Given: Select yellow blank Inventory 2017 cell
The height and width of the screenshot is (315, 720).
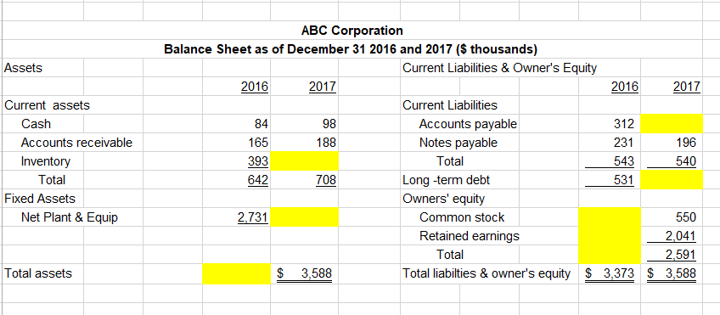Looking at the screenshot, I should click(x=304, y=161).
